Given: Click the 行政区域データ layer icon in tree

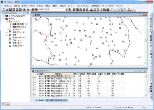Looking at the screenshot, I should [x=14, y=24].
